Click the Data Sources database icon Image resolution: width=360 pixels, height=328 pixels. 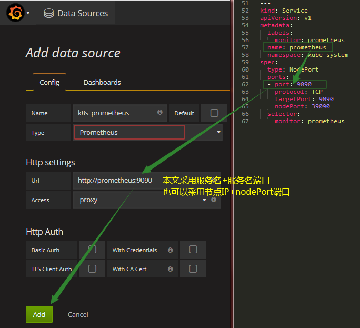48,13
